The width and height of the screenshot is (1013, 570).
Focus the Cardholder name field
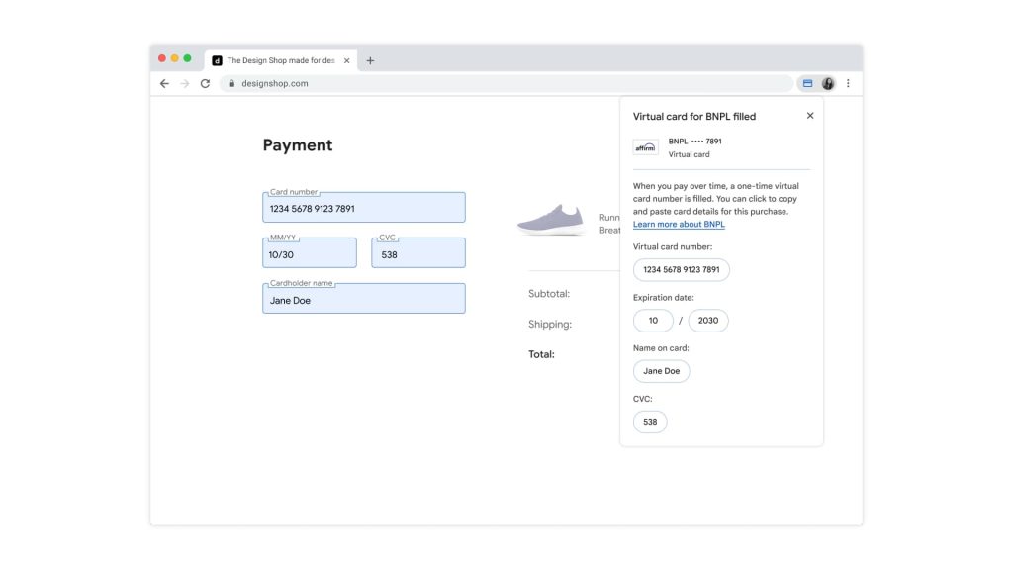[363, 299]
